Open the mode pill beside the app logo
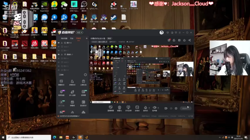The height and width of the screenshot is (140, 250). click(79, 33)
